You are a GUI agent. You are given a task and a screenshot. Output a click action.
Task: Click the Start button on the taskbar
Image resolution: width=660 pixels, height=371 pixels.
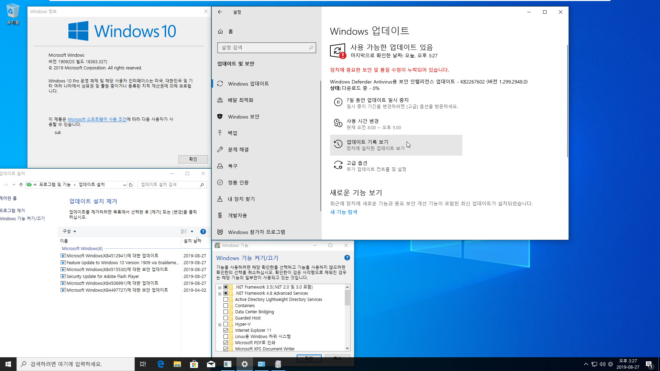point(8,364)
